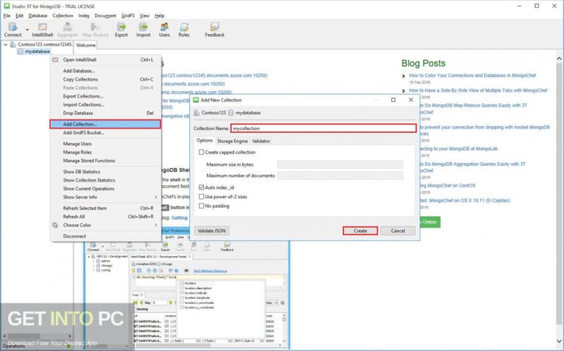The width and height of the screenshot is (564, 351).
Task: Choose Open IntelliShell in context menu
Action: click(x=106, y=59)
